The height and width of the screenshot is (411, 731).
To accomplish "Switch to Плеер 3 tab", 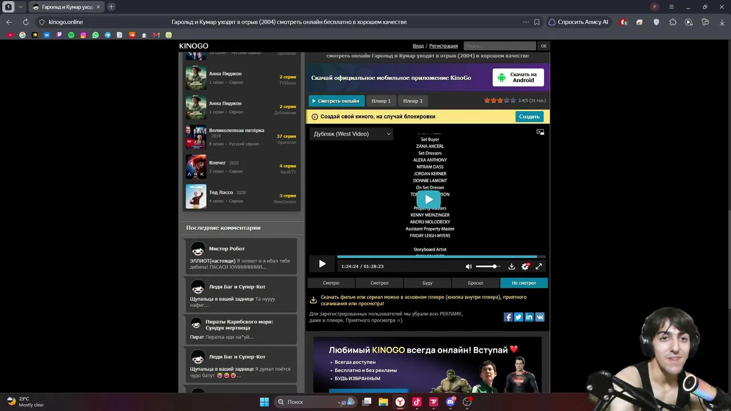I will click(413, 101).
